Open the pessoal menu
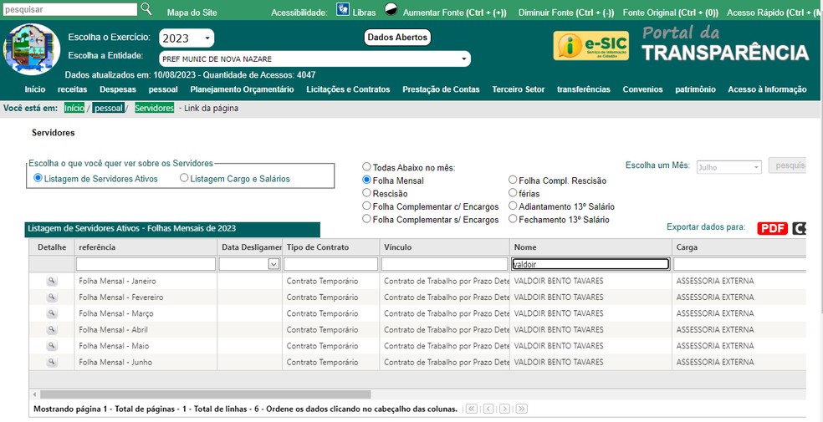The width and height of the screenshot is (823, 422). point(163,89)
